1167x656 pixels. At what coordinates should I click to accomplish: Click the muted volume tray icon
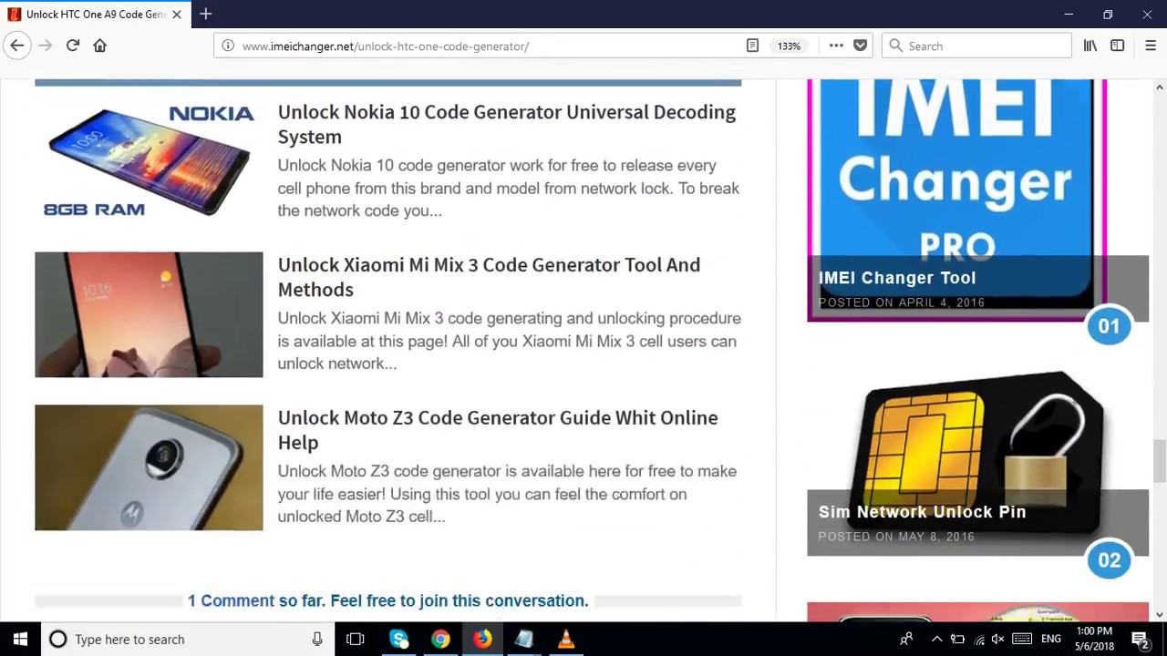tap(998, 639)
